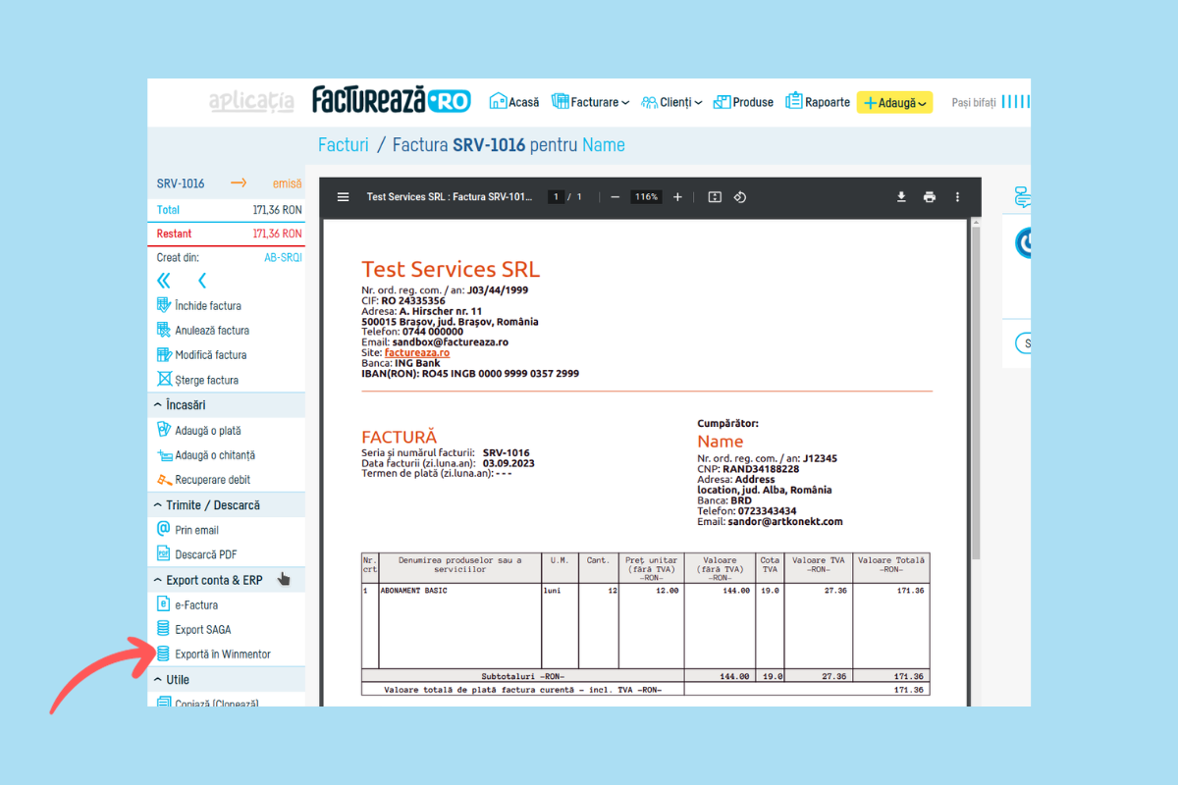Expand the yellow Adaugă dropdown button
Screen dimensions: 1178x785
(x=894, y=103)
